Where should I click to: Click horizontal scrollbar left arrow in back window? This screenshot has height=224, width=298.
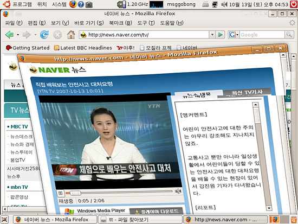[x=5, y=209]
